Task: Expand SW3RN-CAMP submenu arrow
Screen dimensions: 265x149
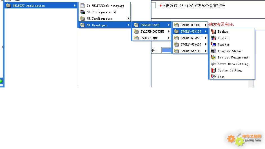Action: tap(169, 38)
